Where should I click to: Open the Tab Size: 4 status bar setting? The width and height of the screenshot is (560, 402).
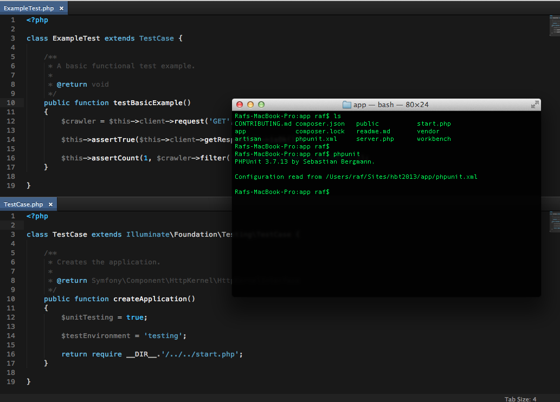(x=520, y=399)
